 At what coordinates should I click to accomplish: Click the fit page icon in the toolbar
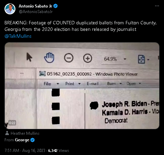click(x=141, y=59)
